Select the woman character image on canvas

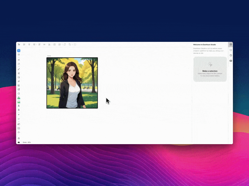click(x=72, y=83)
